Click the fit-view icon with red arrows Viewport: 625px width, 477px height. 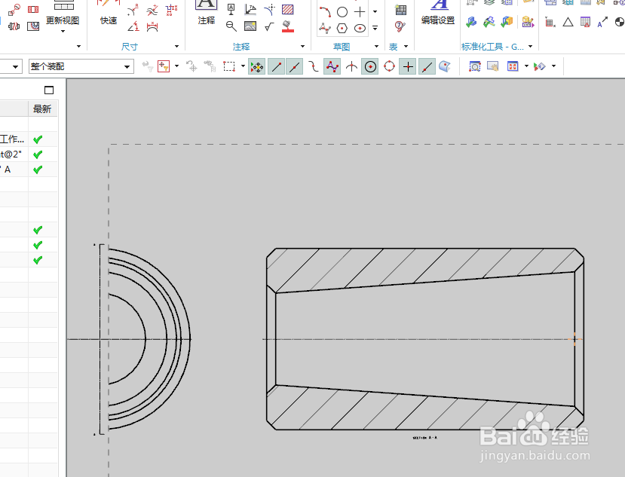[513, 66]
